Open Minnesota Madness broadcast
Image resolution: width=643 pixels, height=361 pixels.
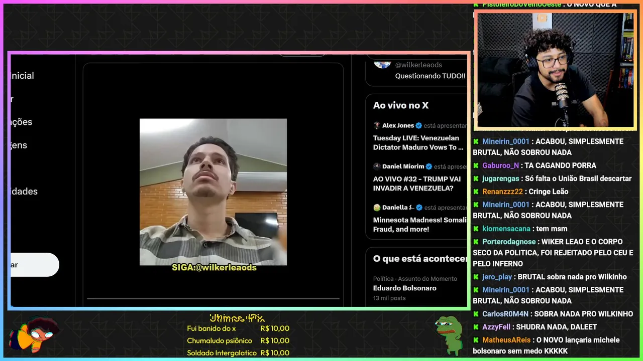coord(419,224)
